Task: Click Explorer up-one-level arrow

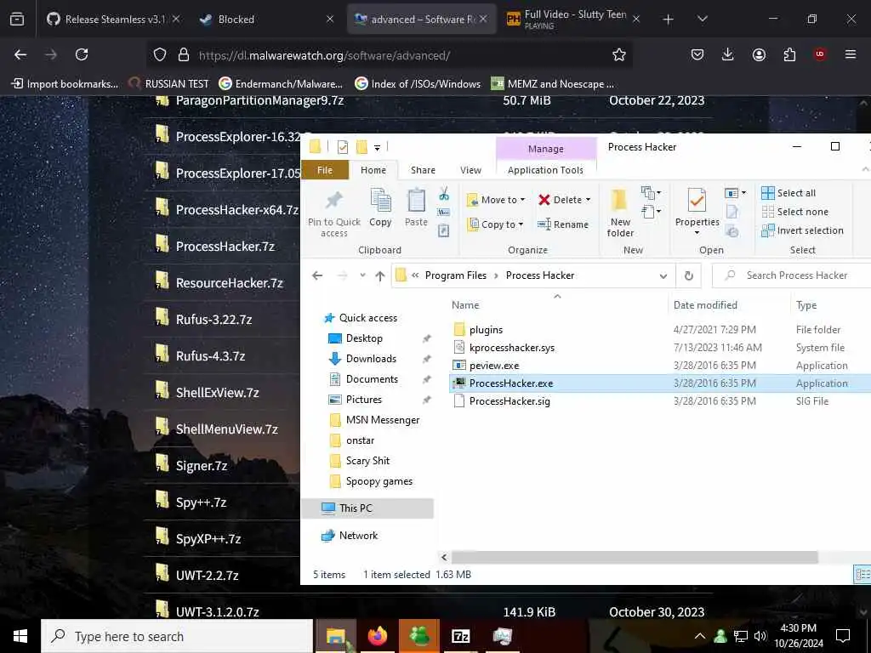Action: tap(380, 275)
